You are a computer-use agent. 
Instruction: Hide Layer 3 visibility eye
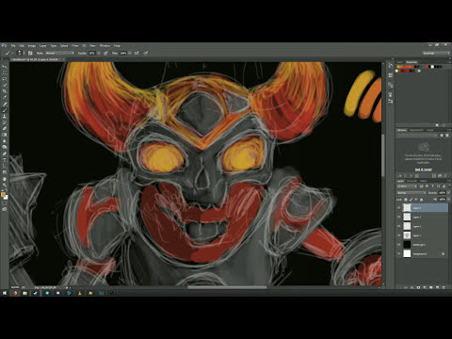(398, 217)
